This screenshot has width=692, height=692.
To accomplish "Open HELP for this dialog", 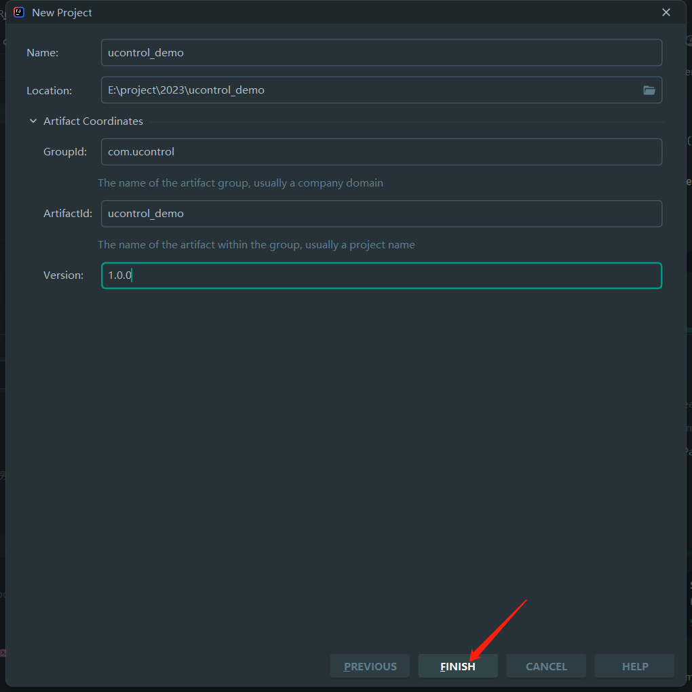I will click(634, 666).
